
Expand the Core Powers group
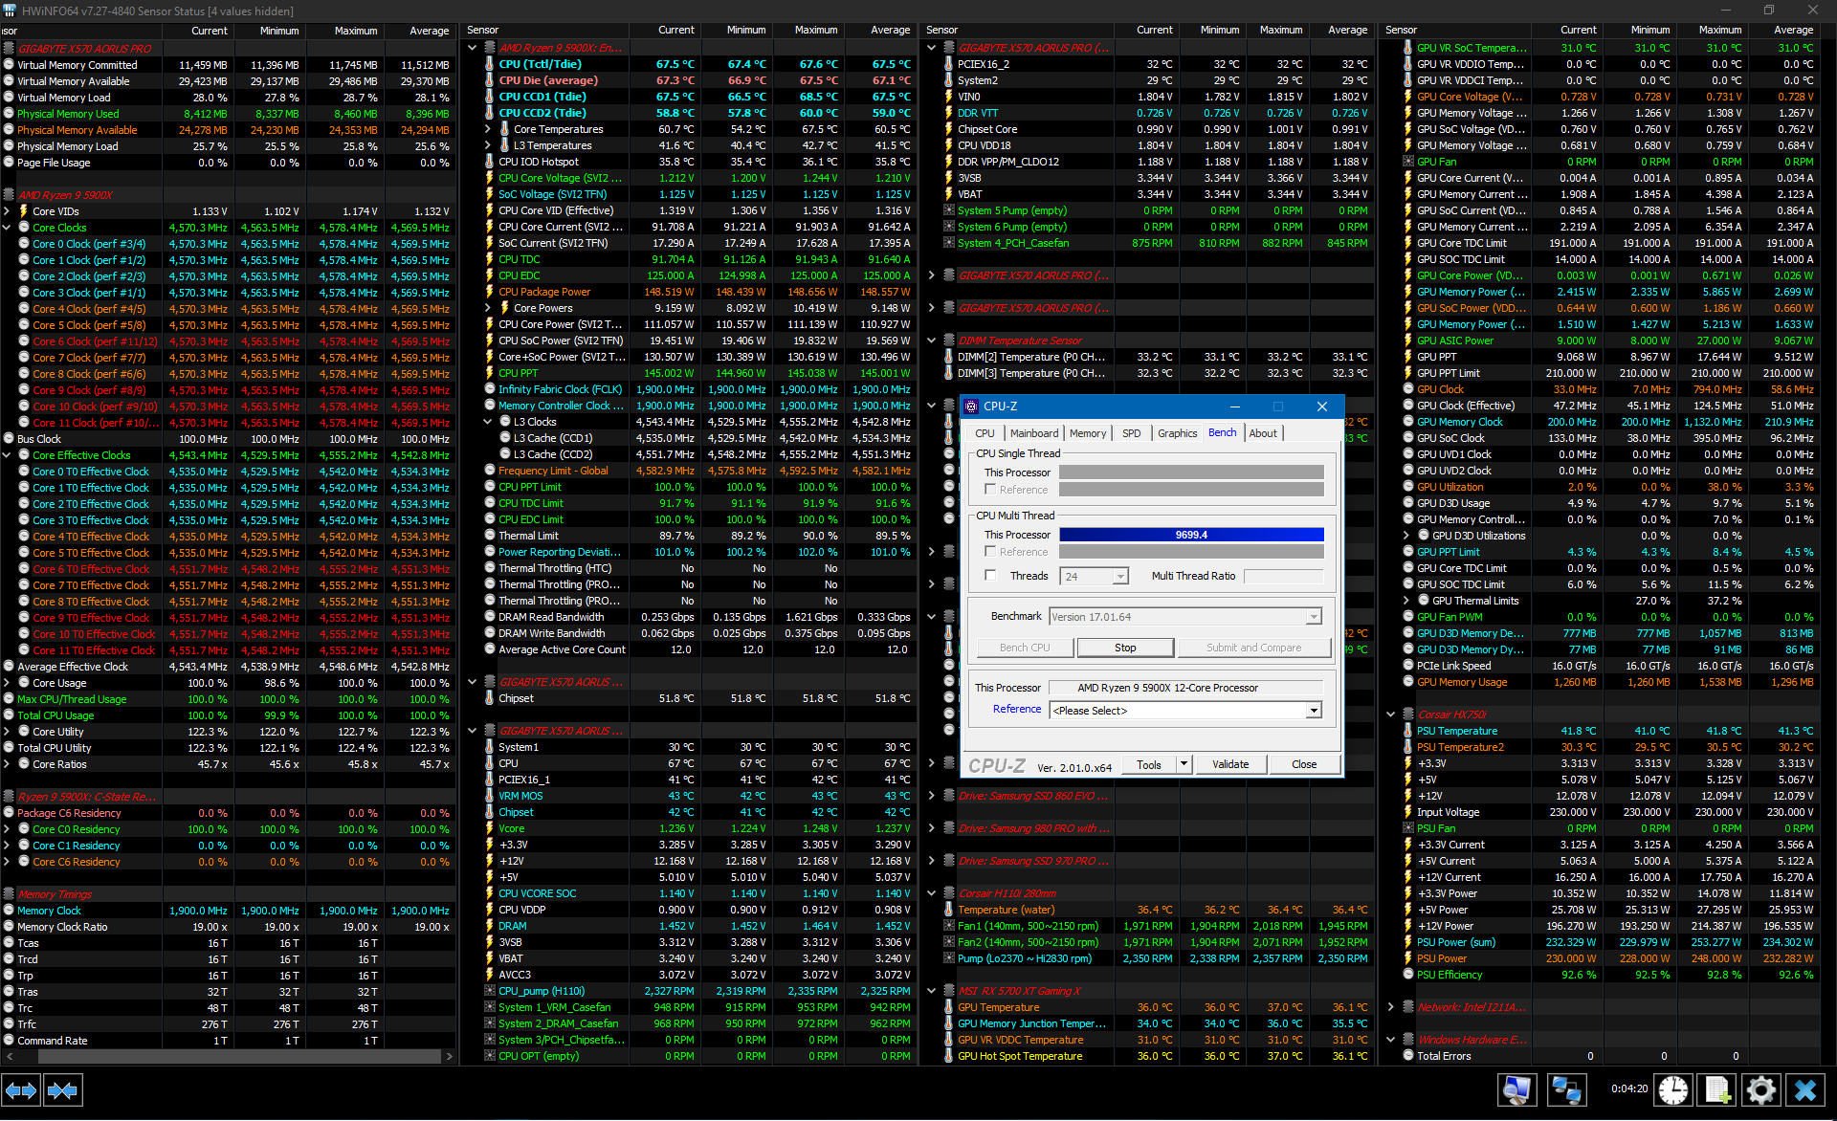488,308
